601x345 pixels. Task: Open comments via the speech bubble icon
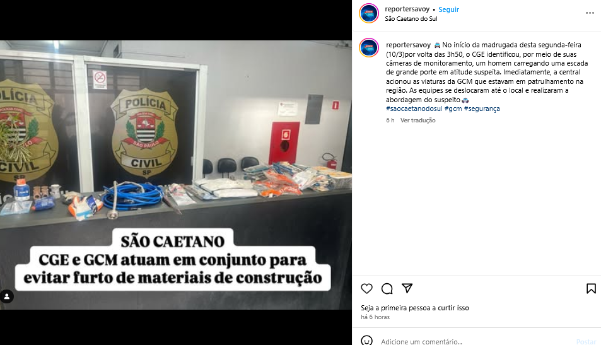click(387, 289)
